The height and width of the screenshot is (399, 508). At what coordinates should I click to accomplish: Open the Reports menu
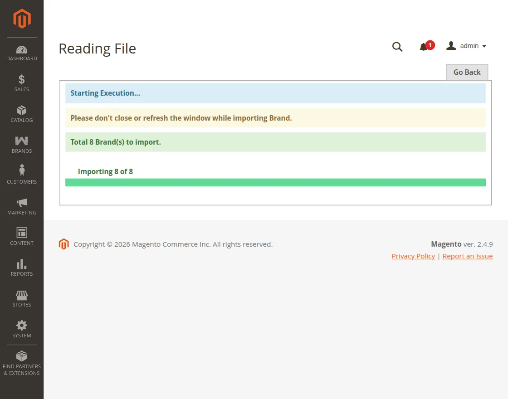[22, 268]
